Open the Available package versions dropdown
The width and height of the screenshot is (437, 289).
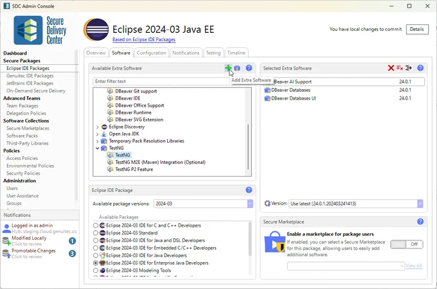pyautogui.click(x=250, y=204)
